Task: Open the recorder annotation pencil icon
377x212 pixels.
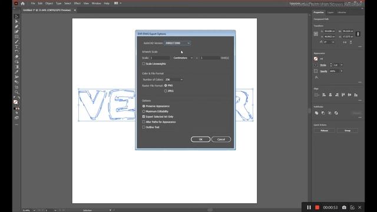Action: coord(352,207)
